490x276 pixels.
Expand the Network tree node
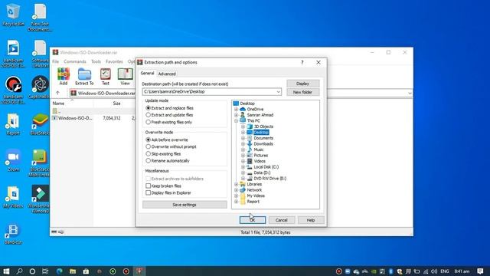237,190
